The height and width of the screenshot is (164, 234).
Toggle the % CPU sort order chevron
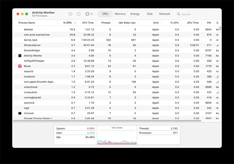tap(75, 23)
